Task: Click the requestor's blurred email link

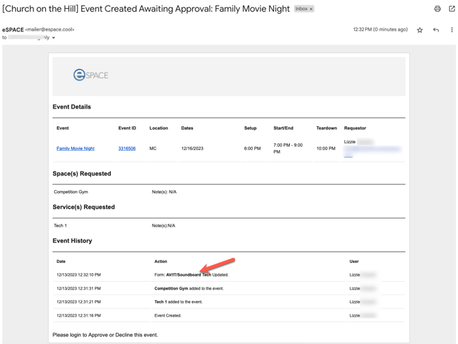Action: coord(373,149)
